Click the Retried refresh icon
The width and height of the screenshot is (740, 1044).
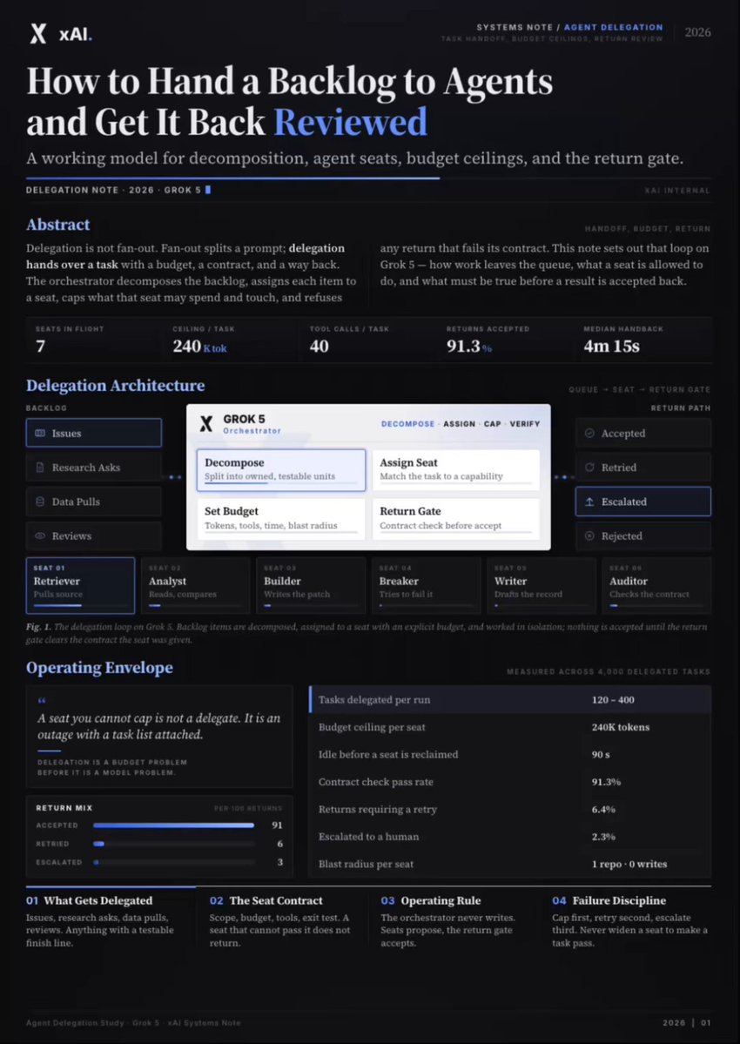click(589, 468)
